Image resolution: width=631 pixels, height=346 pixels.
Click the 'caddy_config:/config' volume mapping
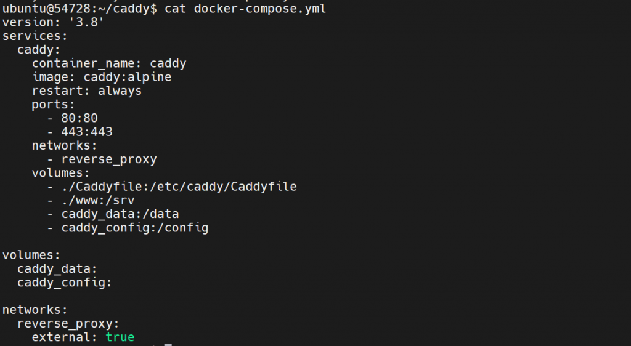click(135, 228)
